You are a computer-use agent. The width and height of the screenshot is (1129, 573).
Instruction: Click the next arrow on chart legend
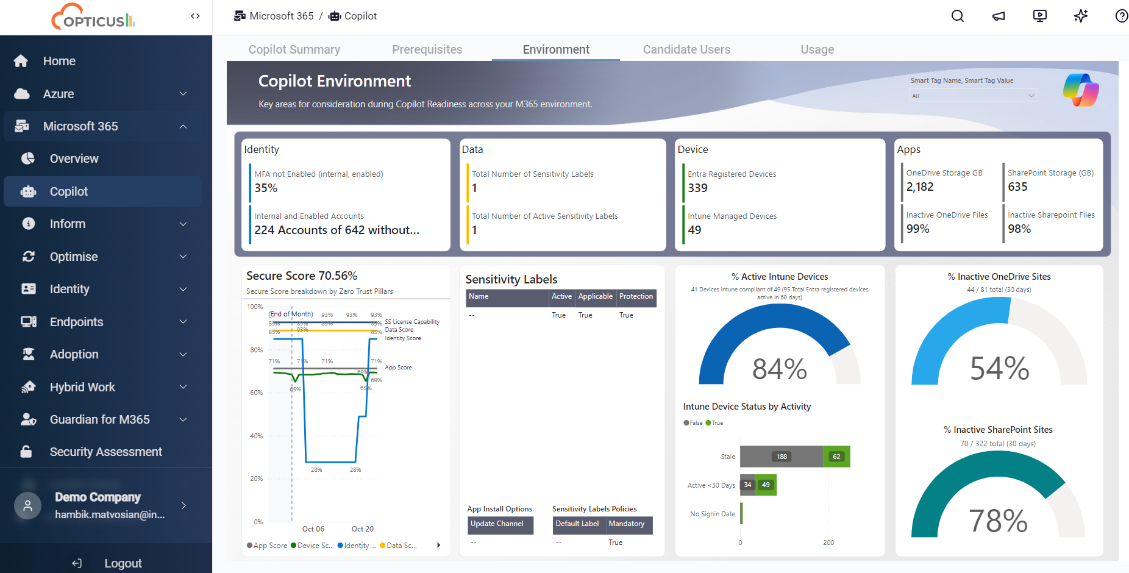coord(438,546)
